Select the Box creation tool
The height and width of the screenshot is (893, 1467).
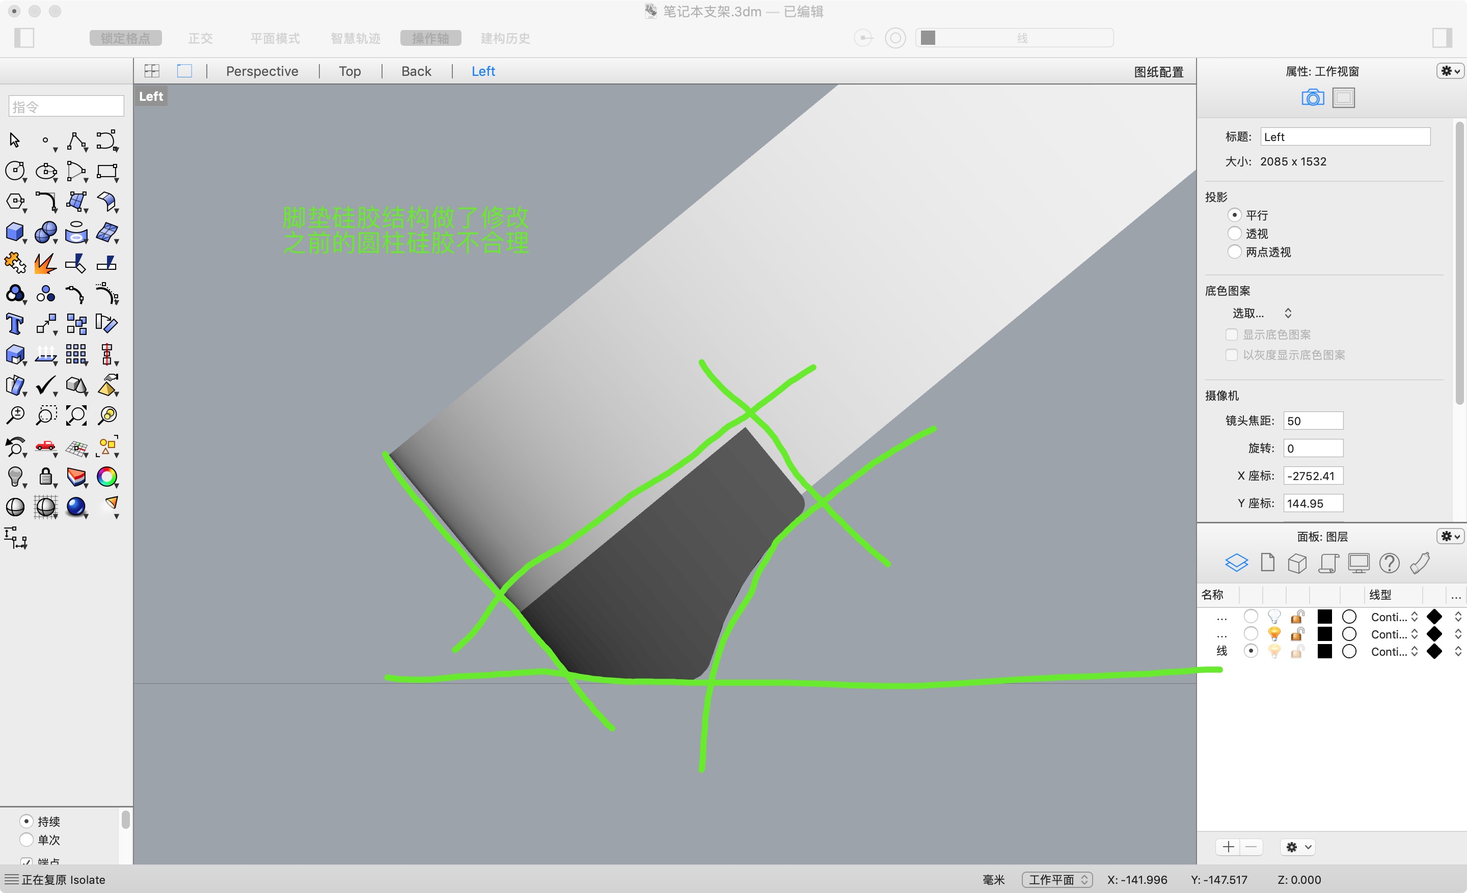pos(15,232)
